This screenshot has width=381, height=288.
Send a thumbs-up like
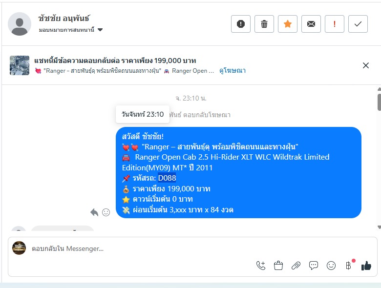click(366, 266)
